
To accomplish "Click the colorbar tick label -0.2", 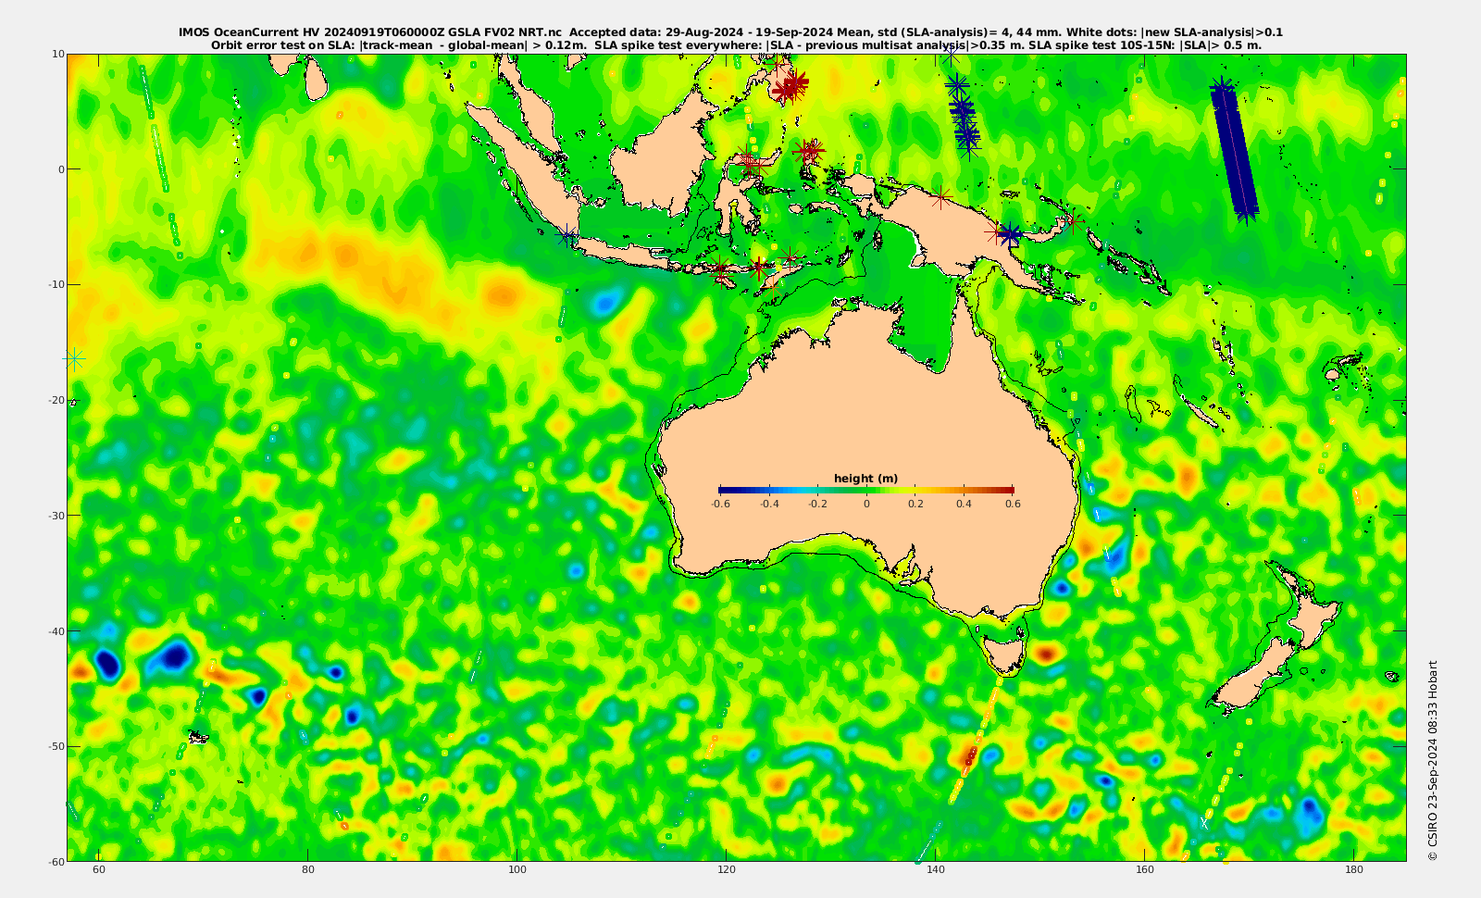I will (817, 504).
